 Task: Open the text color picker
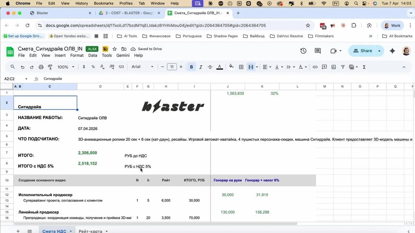219,67
